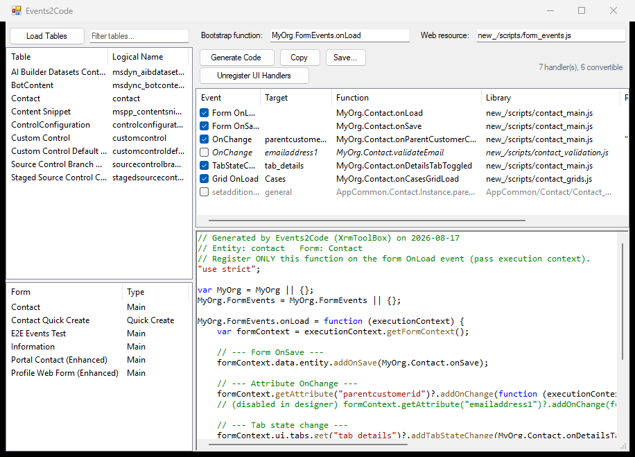This screenshot has width=635, height=457.
Task: Open the Save... dialog button
Action: [345, 58]
